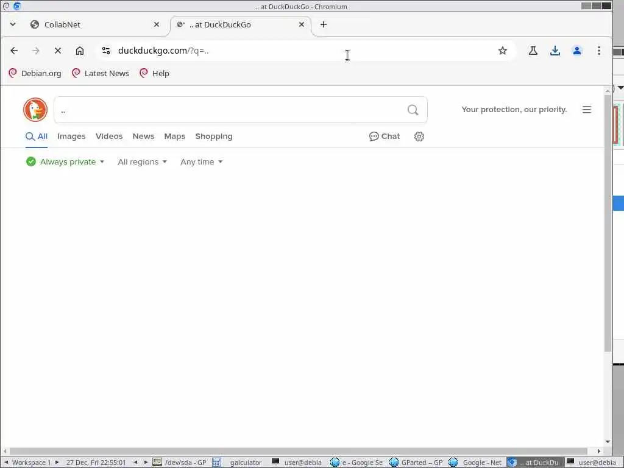The width and height of the screenshot is (624, 468).
Task: Open 'e - Google Se' taskbar item
Action: [356, 463]
